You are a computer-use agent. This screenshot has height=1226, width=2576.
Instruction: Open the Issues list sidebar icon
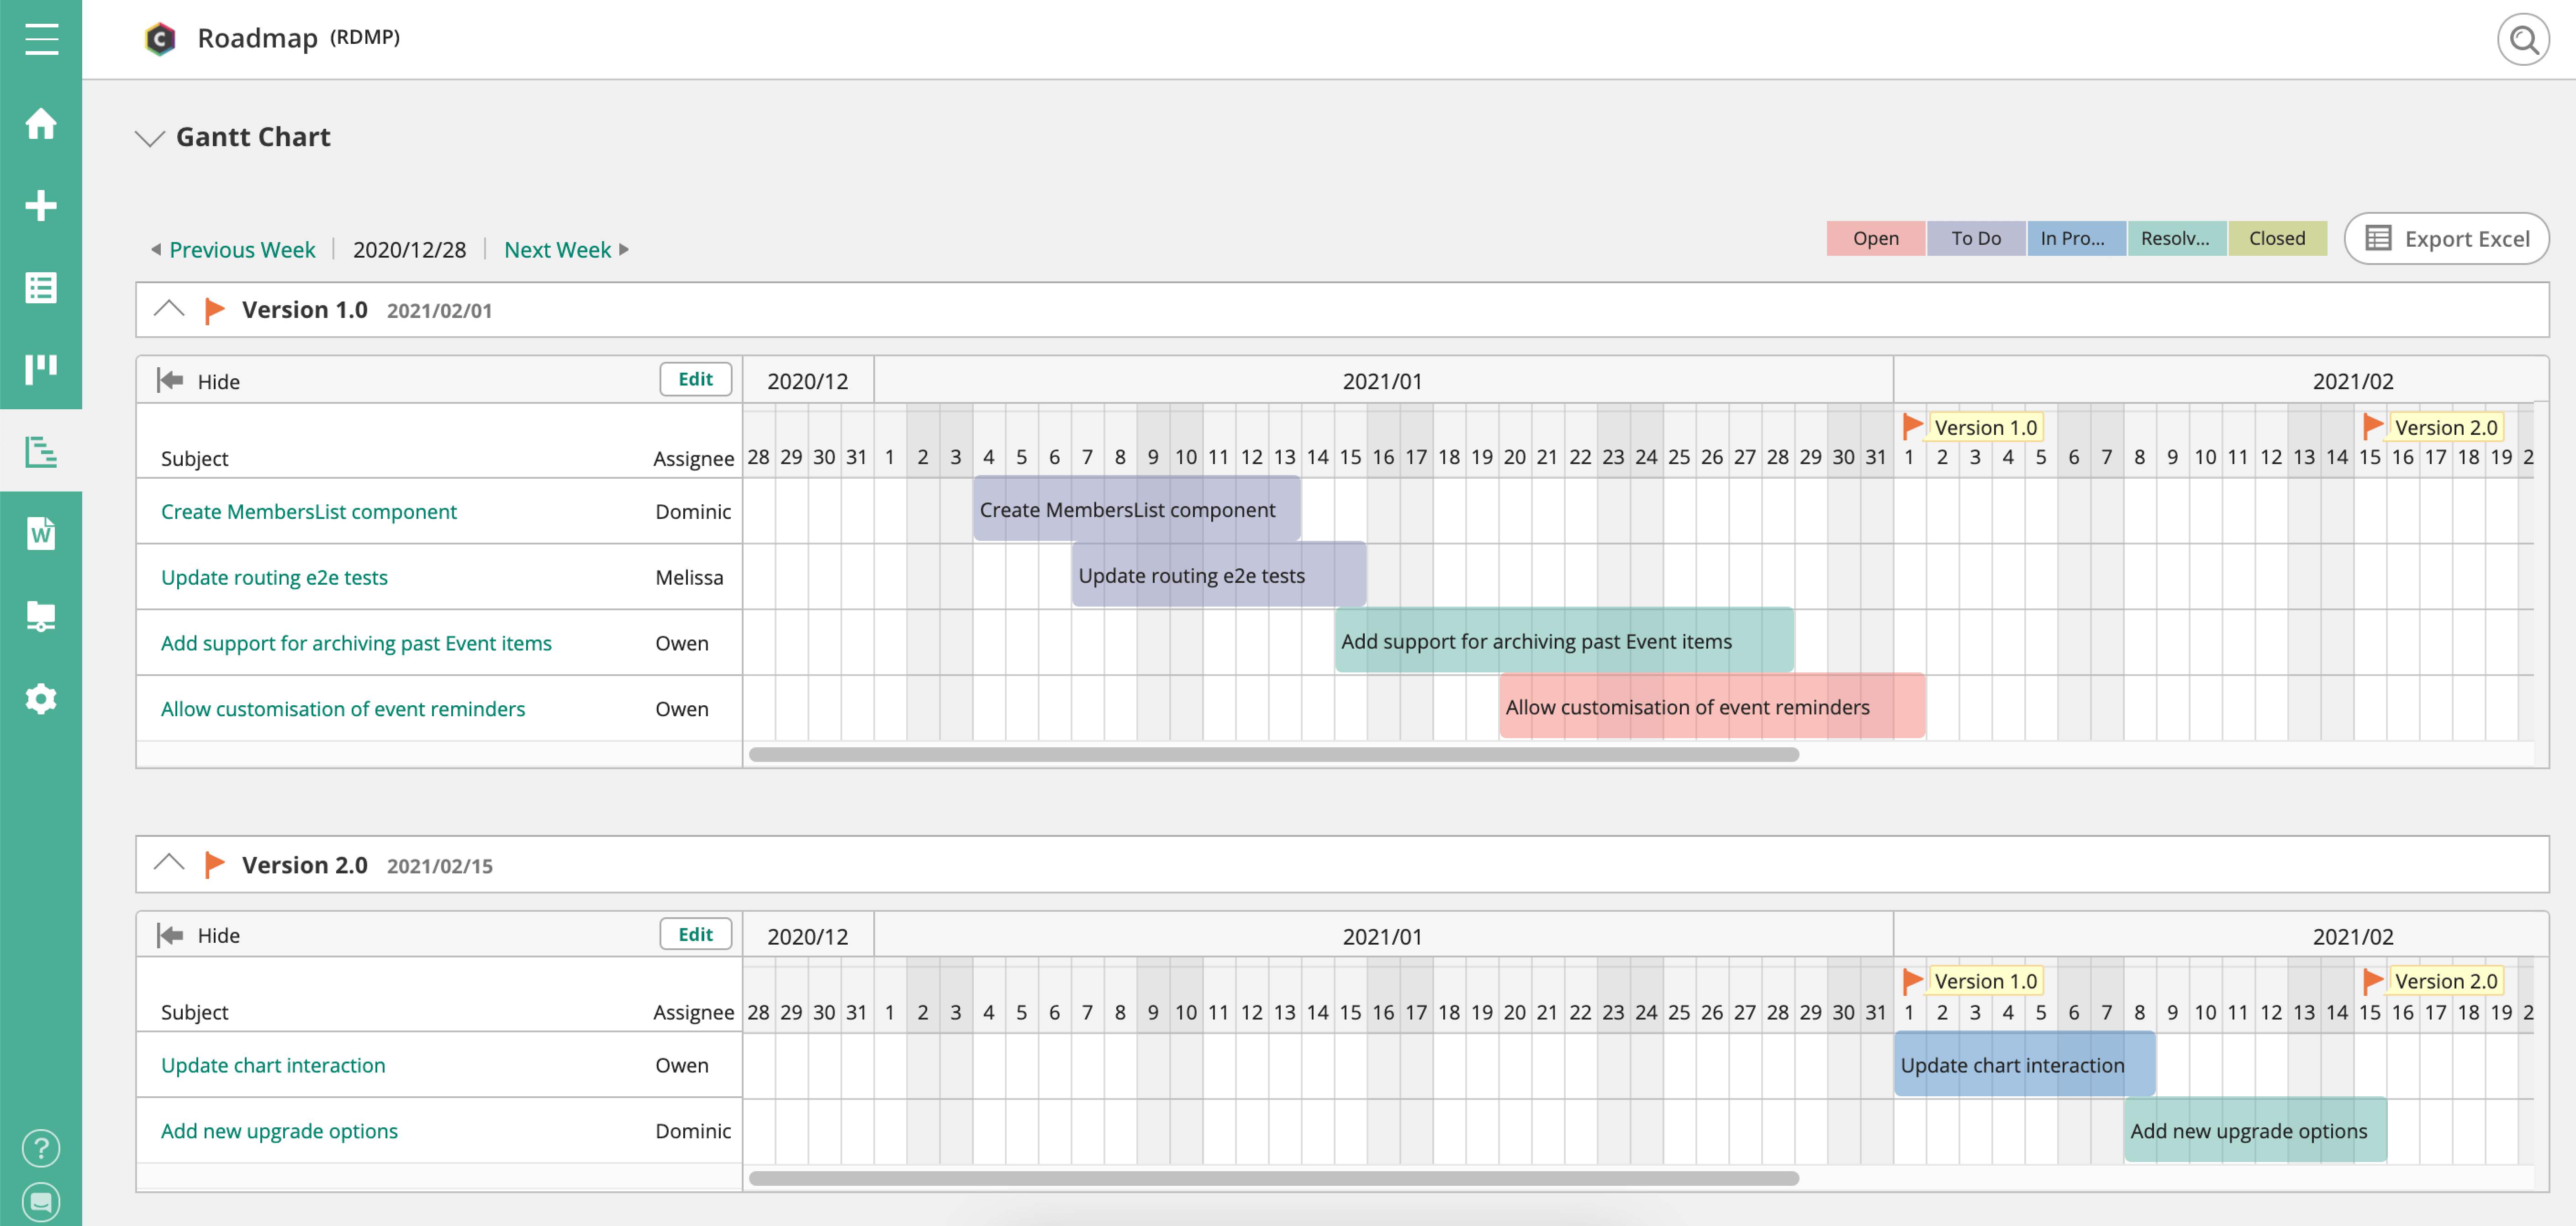pyautogui.click(x=41, y=288)
